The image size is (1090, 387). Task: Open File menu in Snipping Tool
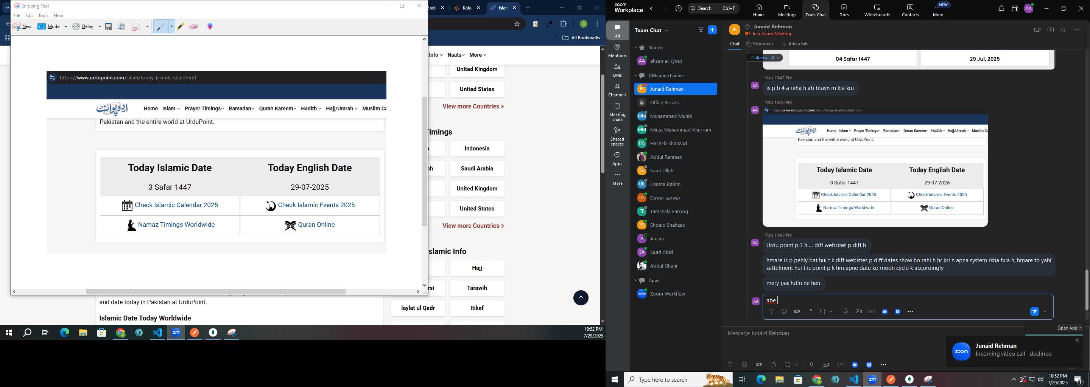(x=17, y=15)
